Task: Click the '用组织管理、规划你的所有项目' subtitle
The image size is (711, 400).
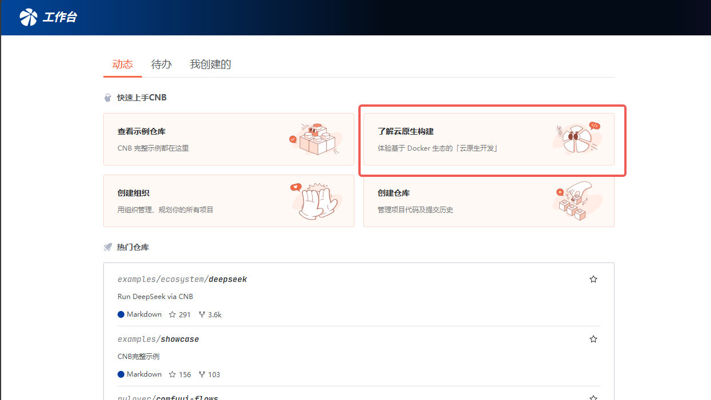Action: [165, 210]
